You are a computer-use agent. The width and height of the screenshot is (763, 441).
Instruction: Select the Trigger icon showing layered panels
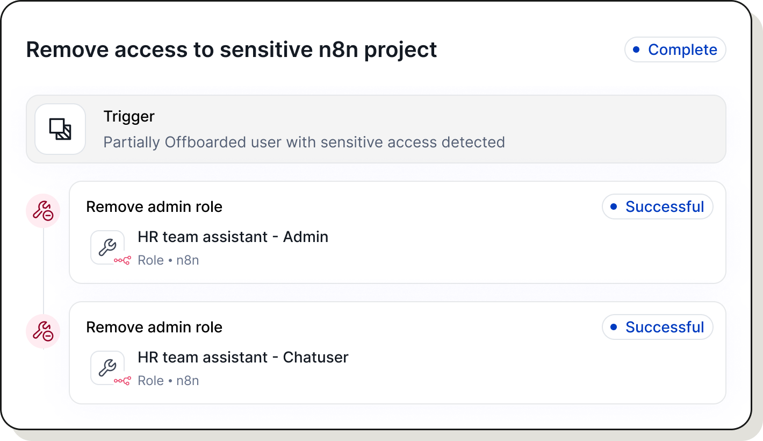click(60, 129)
